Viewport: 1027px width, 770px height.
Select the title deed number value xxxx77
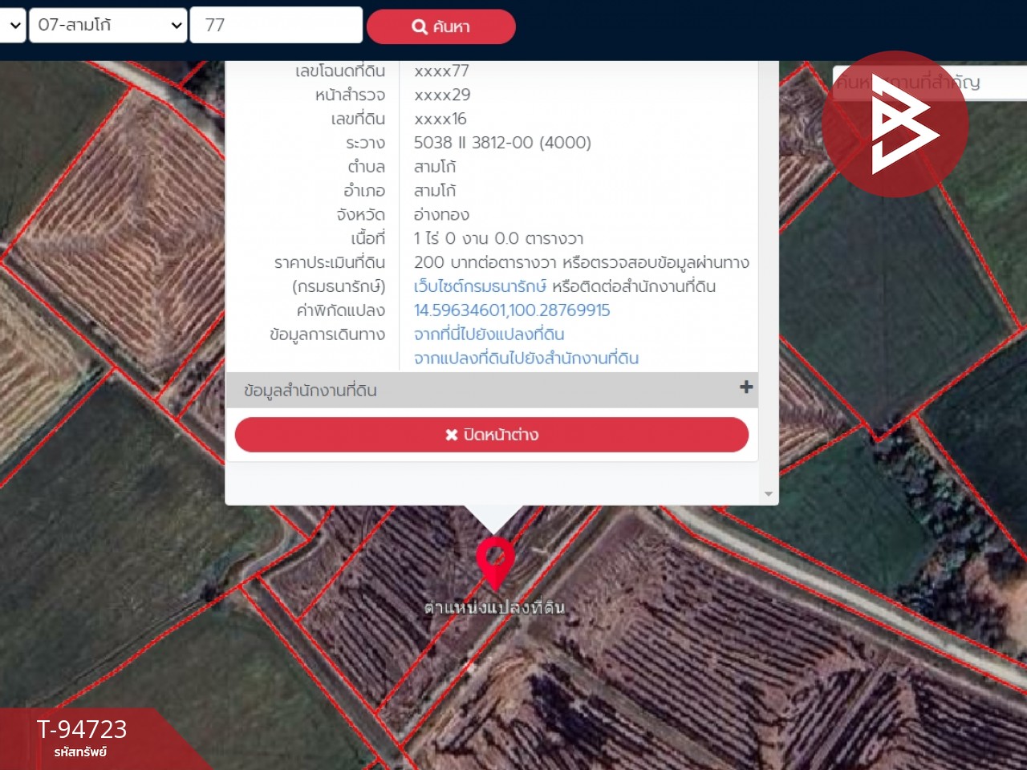pos(441,71)
